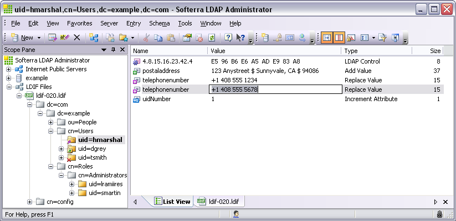
Task: Click the Copy toolbar icon
Action: [x=158, y=38]
